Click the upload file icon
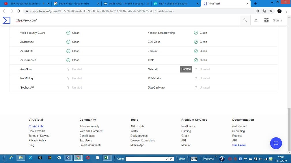291x163 pixels. click(256, 20)
